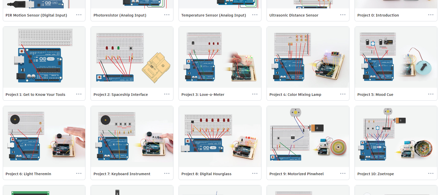This screenshot has width=440, height=195.
Task: Click the Project 2 Spaceship Interface circuit image
Action: (132, 57)
